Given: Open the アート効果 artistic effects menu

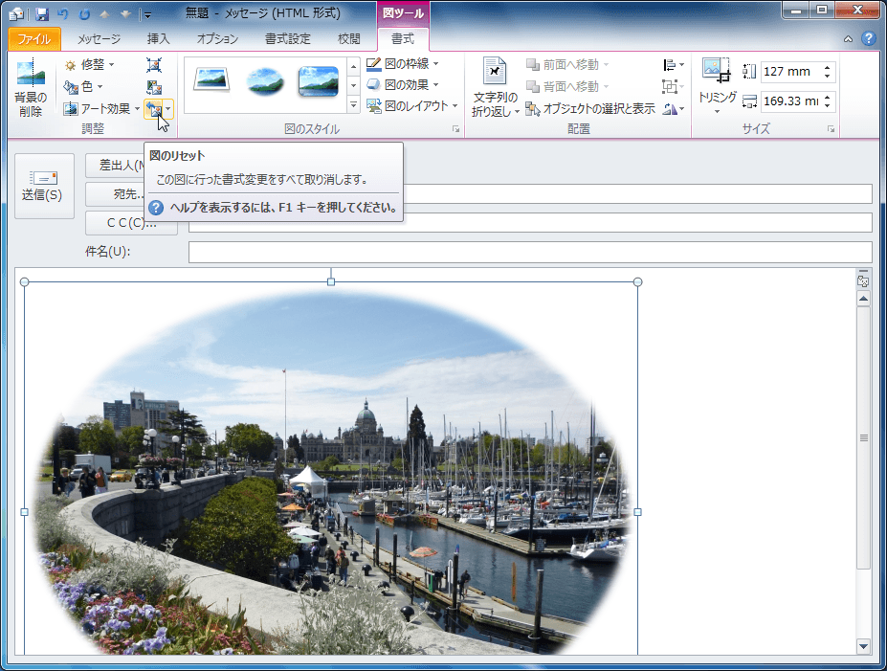Looking at the screenshot, I should [x=101, y=108].
